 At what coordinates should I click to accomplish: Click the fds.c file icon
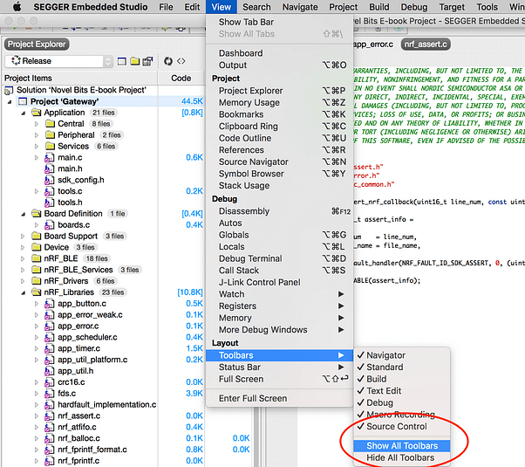point(49,394)
